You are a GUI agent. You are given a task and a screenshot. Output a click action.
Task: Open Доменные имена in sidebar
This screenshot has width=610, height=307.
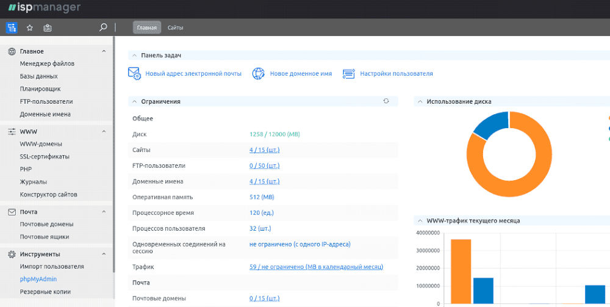(45, 114)
